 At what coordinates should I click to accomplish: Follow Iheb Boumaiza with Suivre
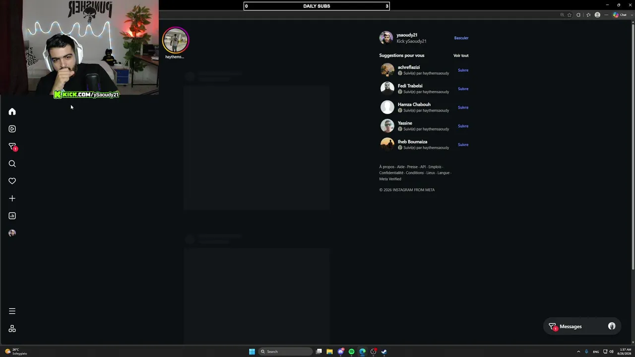[x=463, y=145]
